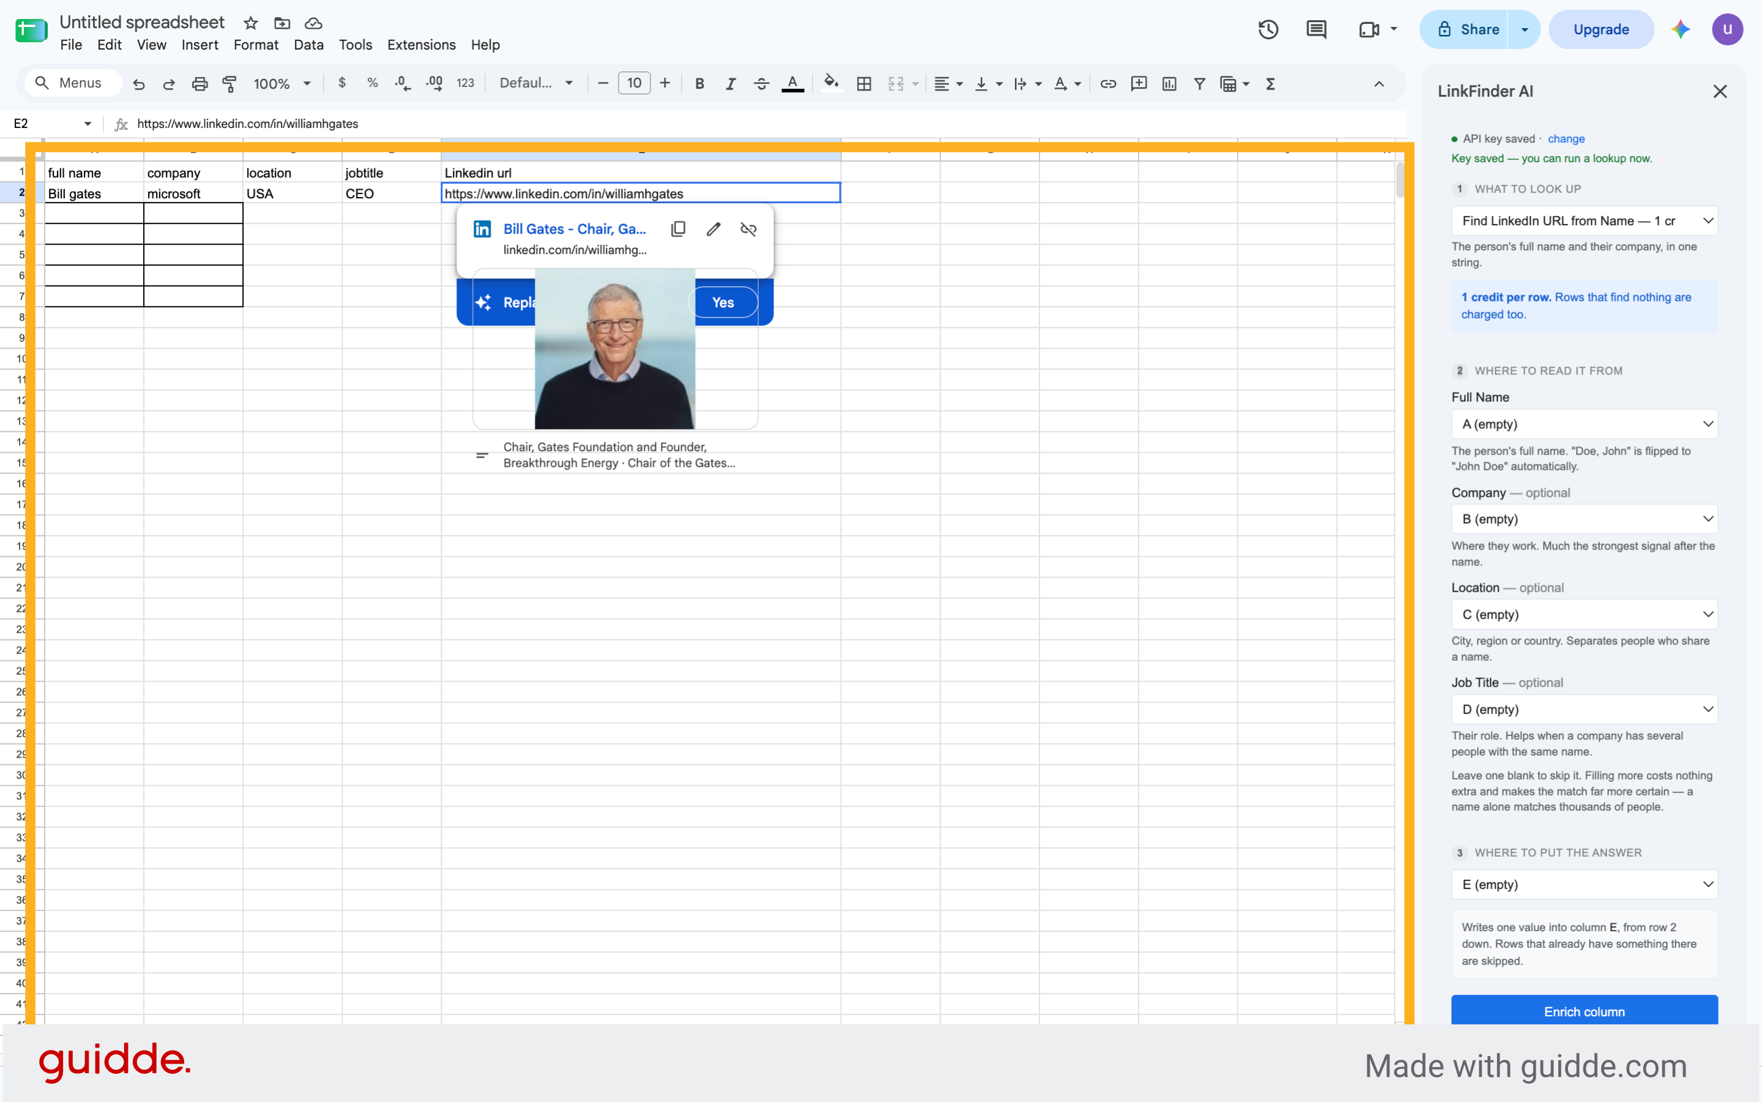
Task: Open the functions sigma menu
Action: pos(1271,84)
